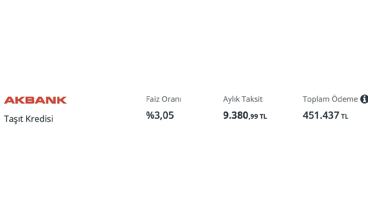368x207 pixels.
Task: Select the %3,05 interest rate value
Action: click(x=160, y=115)
